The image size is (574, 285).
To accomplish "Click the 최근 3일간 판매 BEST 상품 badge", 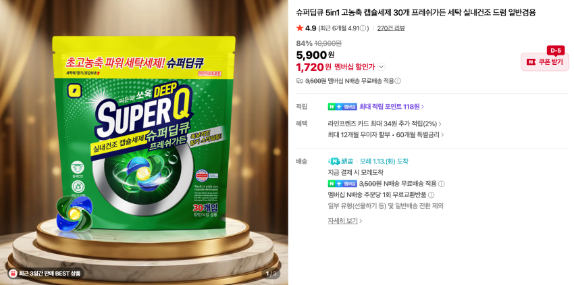I will (46, 274).
